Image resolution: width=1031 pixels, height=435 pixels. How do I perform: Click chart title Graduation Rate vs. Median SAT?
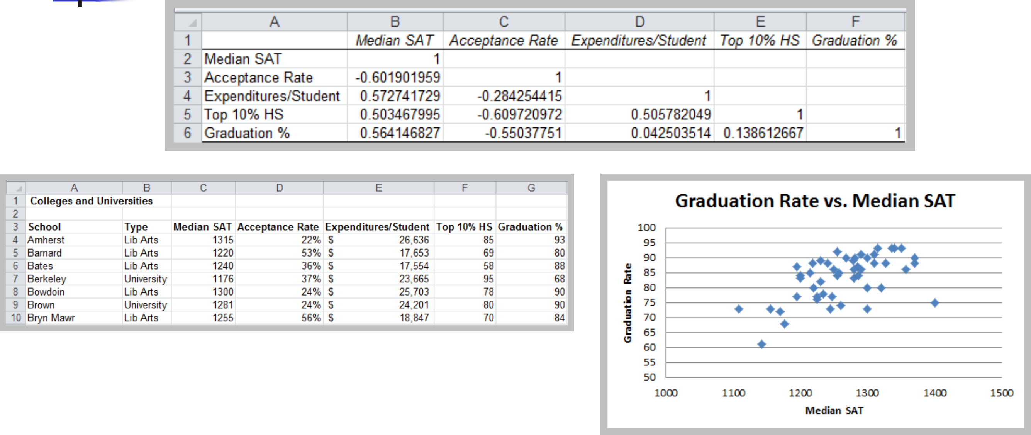coord(815,201)
